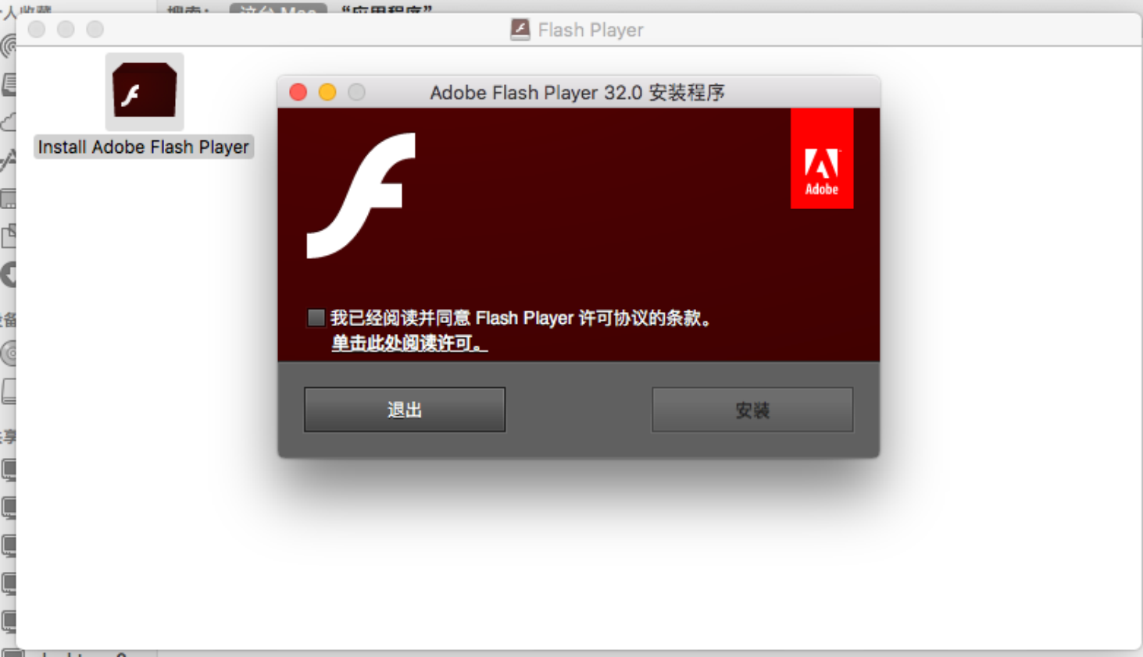This screenshot has width=1143, height=657.
Task: Minimize the background Flash Player Finder window
Action: pos(66,30)
